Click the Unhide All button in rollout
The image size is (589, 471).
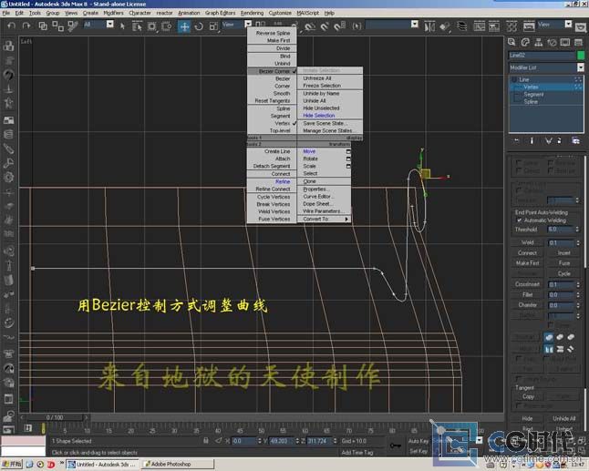[x=563, y=418]
